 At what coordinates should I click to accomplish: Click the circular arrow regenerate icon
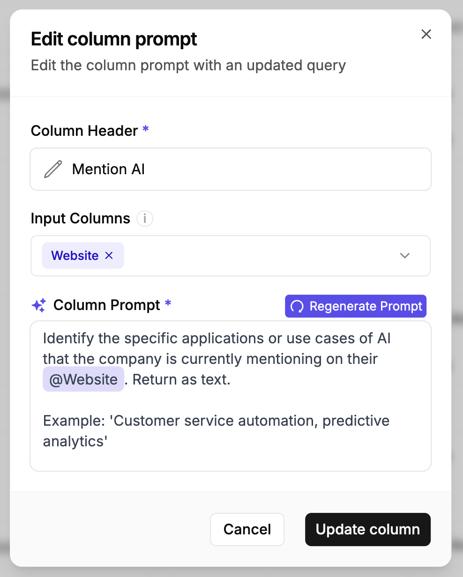pyautogui.click(x=297, y=306)
